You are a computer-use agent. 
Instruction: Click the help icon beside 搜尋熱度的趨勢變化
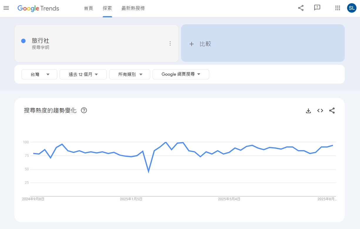coord(84,111)
